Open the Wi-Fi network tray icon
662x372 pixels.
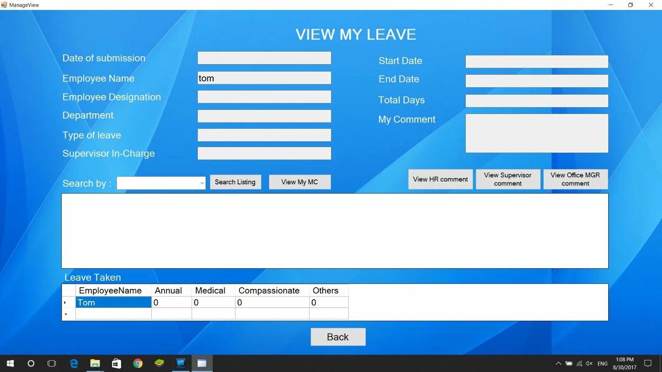pyautogui.click(x=579, y=364)
